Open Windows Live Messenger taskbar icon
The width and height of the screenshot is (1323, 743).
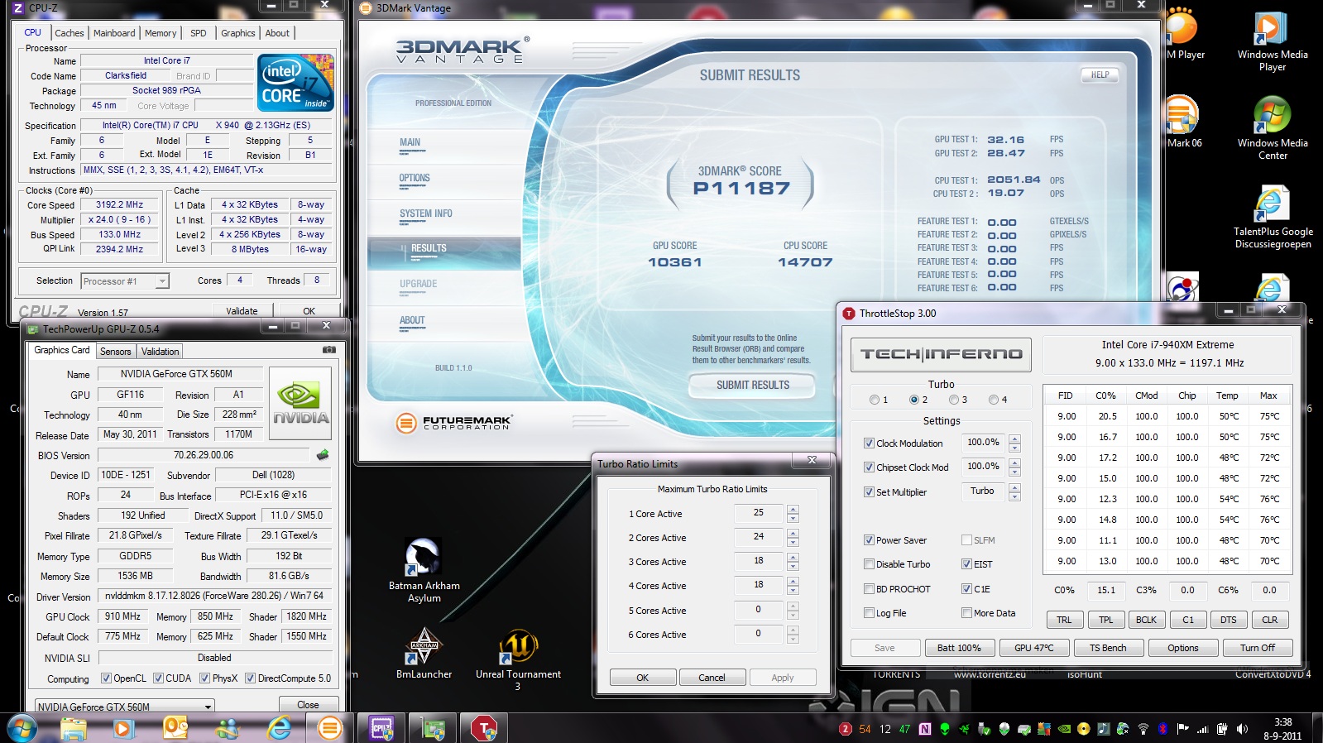pos(227,728)
